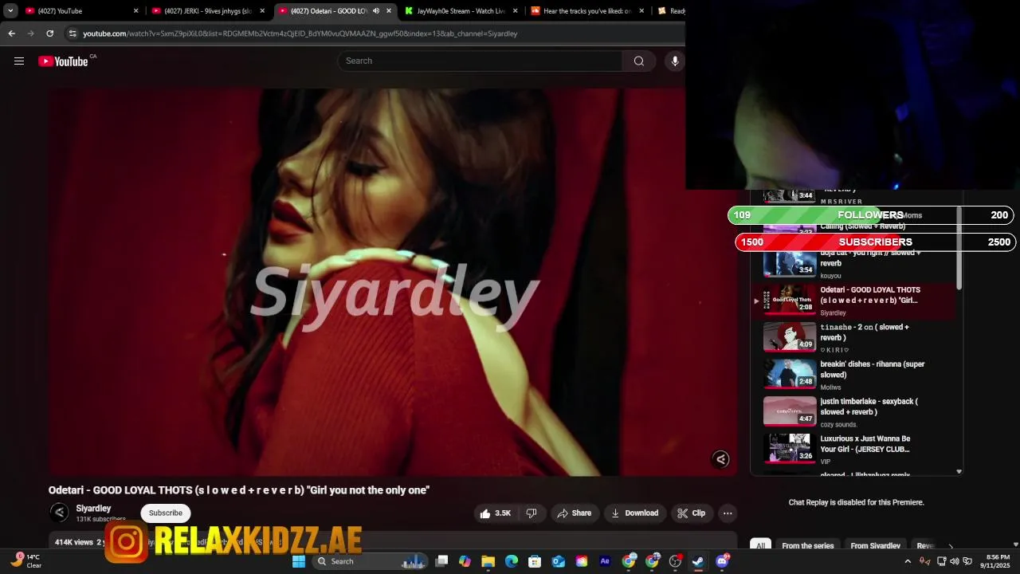Click the Windows taskbar search box

click(371, 561)
